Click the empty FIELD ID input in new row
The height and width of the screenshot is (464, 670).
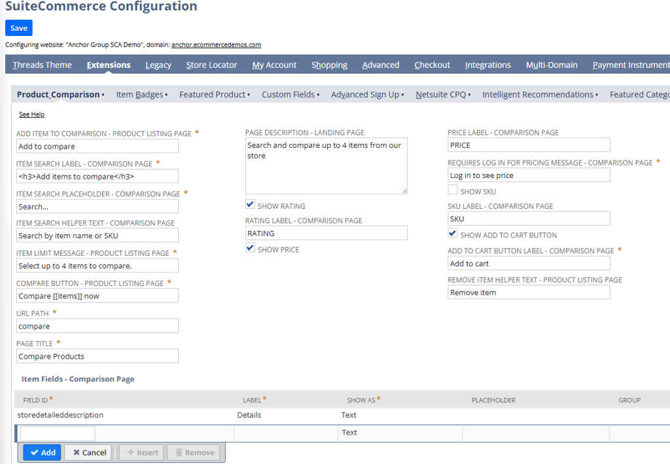tap(56, 433)
